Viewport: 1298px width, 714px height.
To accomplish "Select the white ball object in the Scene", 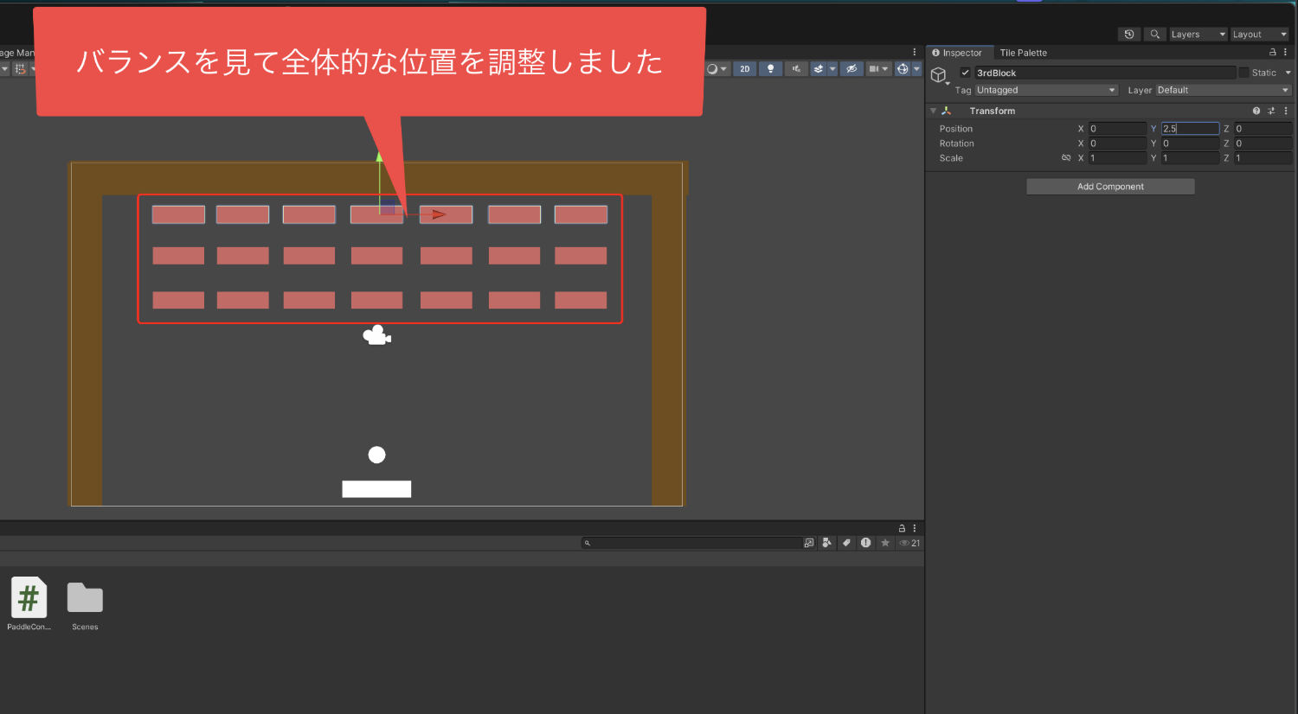I will pyautogui.click(x=376, y=455).
